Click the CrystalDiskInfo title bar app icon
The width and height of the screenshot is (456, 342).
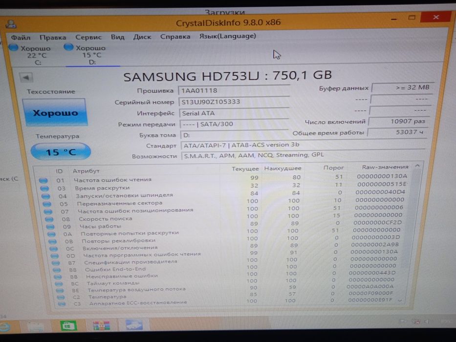click(11, 24)
